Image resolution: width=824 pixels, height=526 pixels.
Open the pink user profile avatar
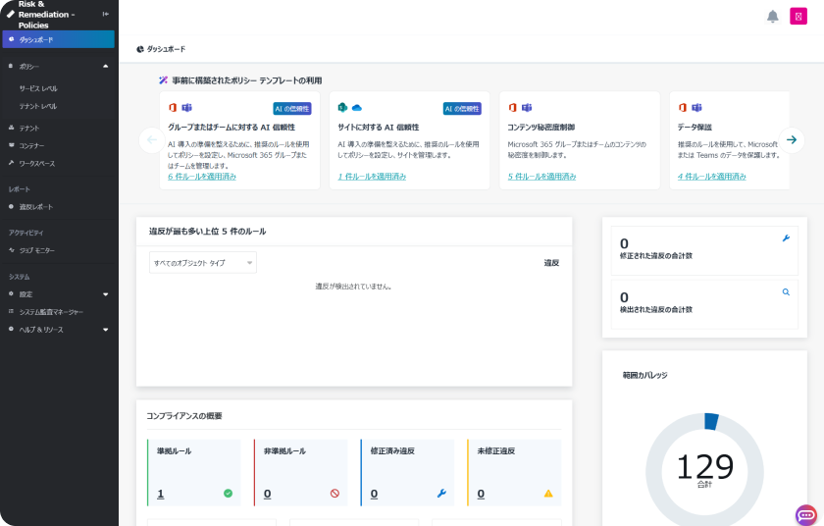798,17
